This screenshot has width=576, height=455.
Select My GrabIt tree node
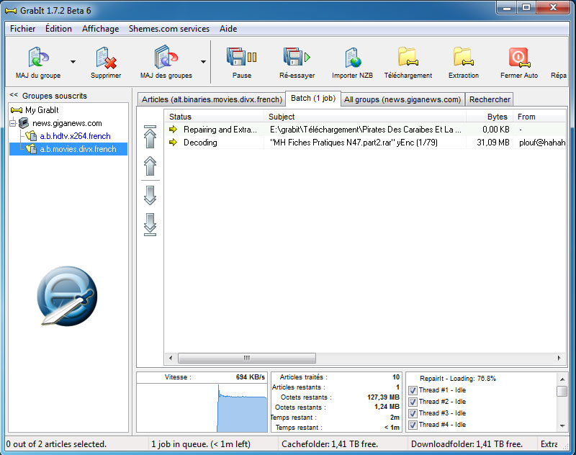42,110
